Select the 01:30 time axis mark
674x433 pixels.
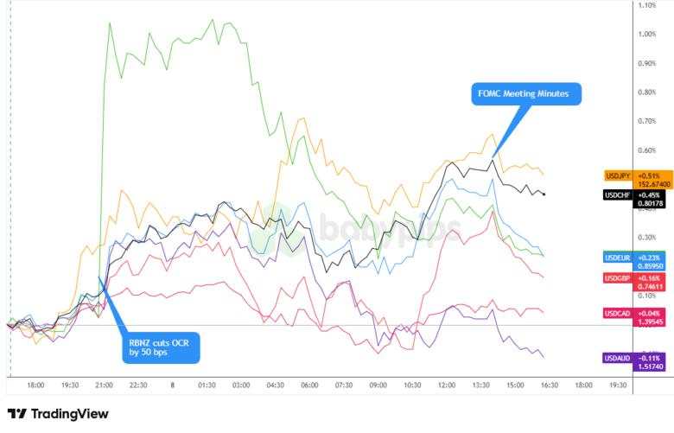coord(206,385)
